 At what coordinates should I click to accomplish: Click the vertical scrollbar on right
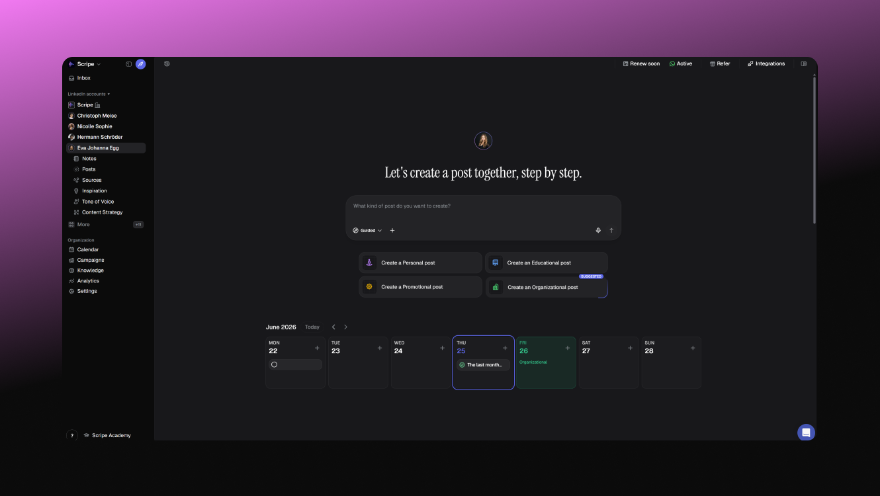[x=814, y=150]
